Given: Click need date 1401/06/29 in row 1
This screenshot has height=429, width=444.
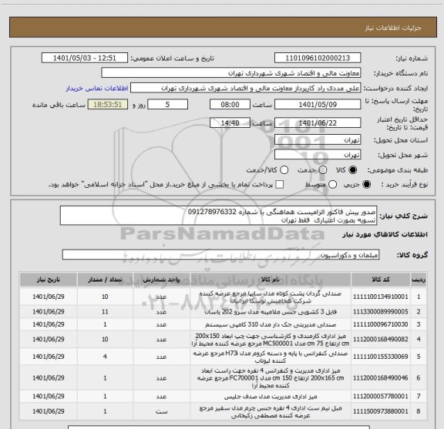Looking at the screenshot, I should 49,297.
